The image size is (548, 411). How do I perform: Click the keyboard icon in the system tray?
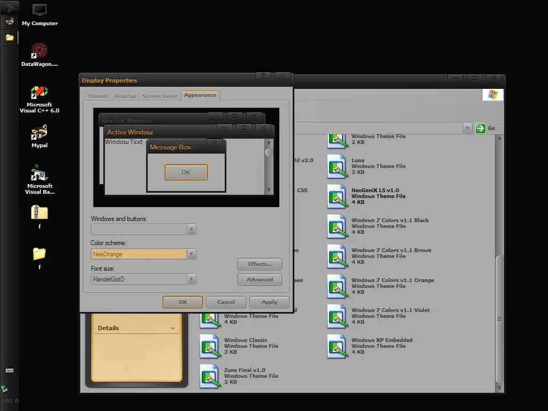[x=10, y=370]
